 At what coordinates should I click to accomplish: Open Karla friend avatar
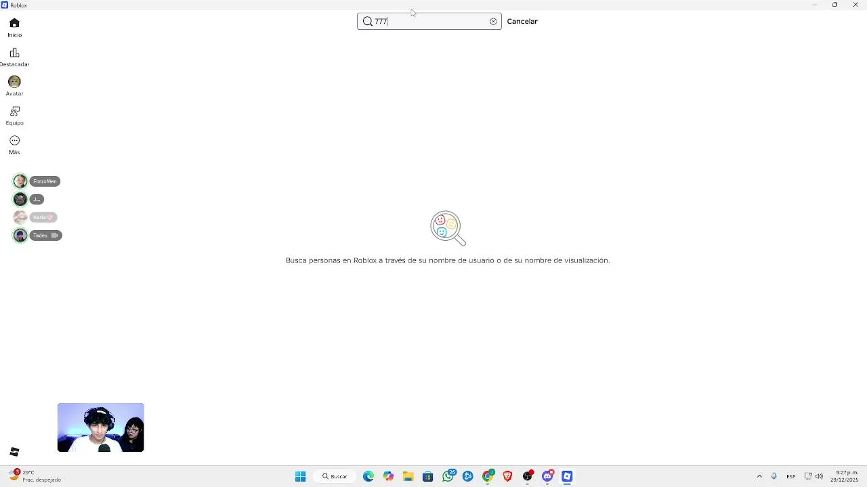[20, 217]
